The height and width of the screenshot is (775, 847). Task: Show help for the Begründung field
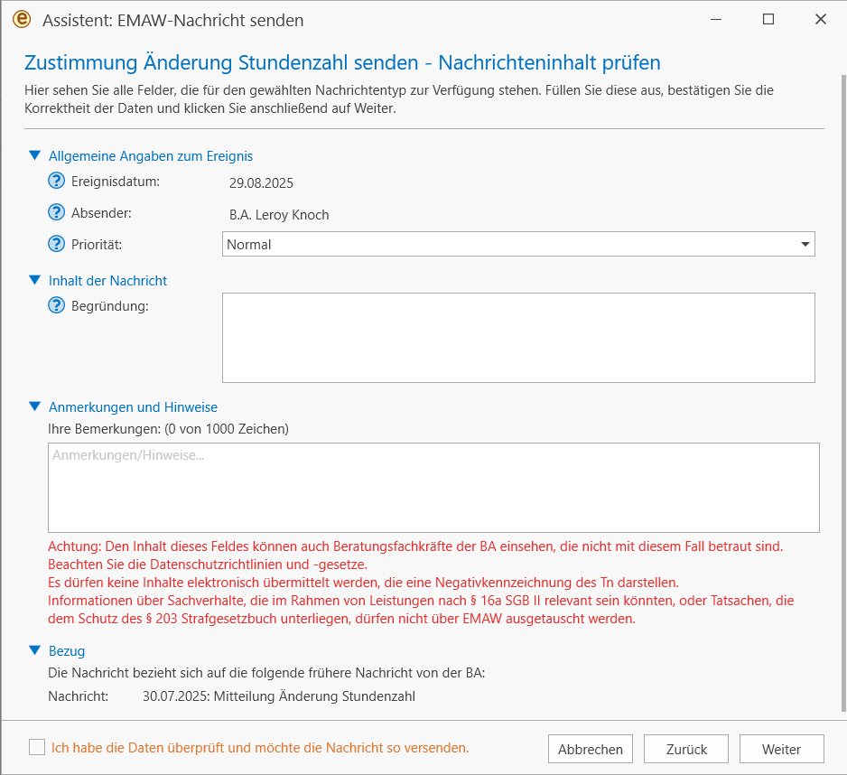coord(56,305)
